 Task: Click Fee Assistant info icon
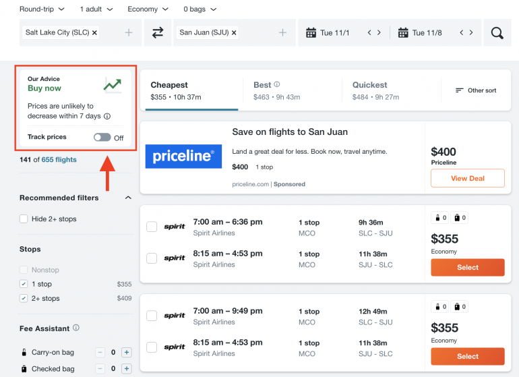click(x=76, y=328)
